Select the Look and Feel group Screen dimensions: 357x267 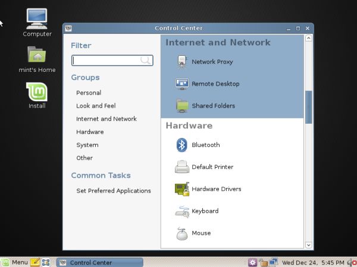(x=96, y=106)
